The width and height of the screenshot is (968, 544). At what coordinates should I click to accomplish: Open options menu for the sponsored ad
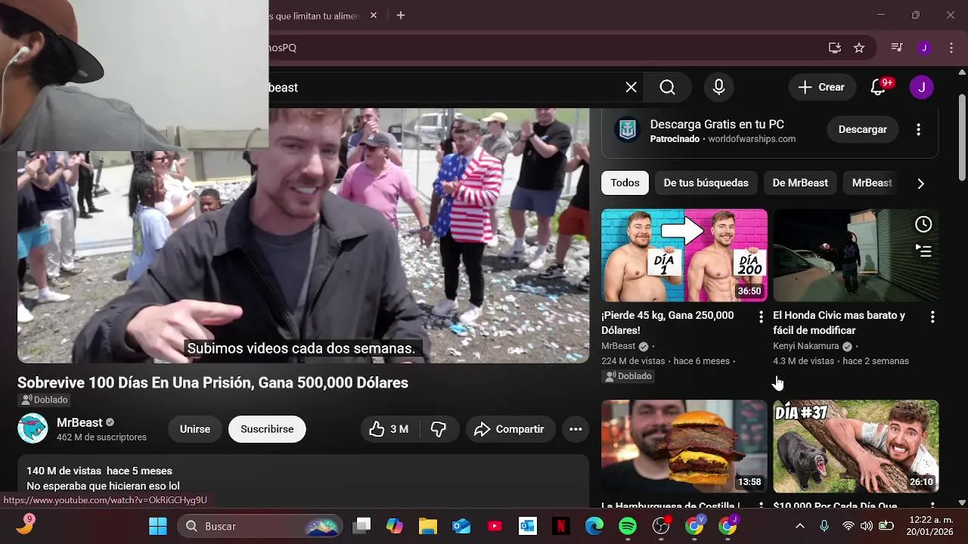(x=919, y=129)
